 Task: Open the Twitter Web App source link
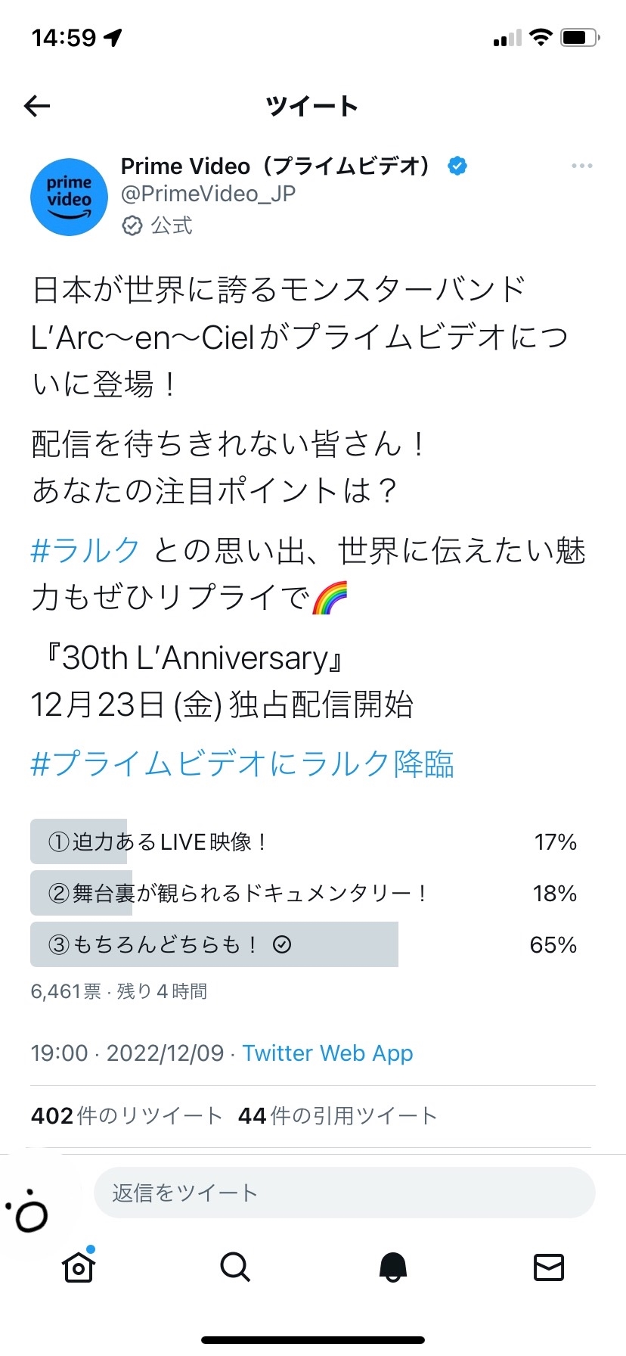pos(327,1053)
